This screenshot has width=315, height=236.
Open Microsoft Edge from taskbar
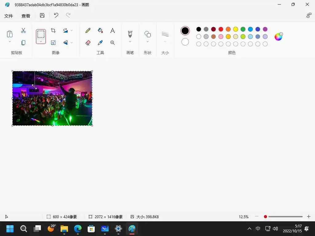coord(78,229)
